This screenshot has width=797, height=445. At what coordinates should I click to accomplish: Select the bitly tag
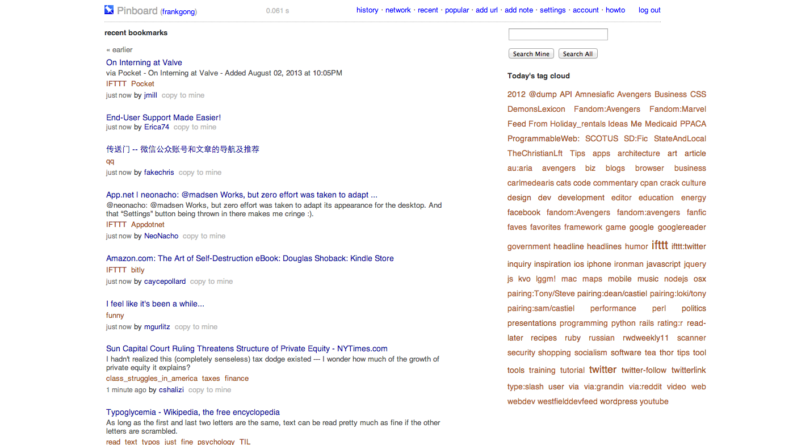138,270
